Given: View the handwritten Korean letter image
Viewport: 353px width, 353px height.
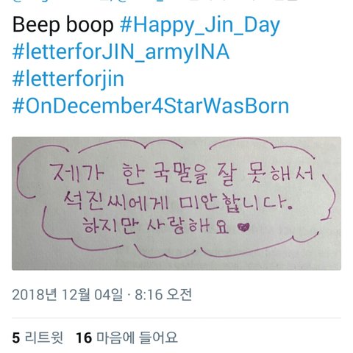Looking at the screenshot, I should 176,204.
